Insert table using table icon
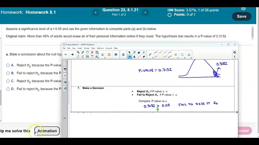Viewport: 259px width, 145px height. 97,52
